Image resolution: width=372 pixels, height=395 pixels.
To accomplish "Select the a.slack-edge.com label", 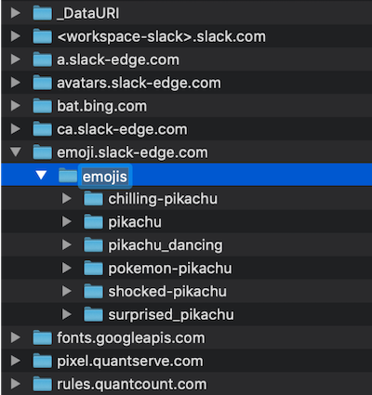I will point(118,59).
